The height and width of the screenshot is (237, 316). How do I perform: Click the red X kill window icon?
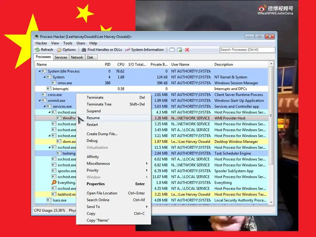(x=187, y=50)
